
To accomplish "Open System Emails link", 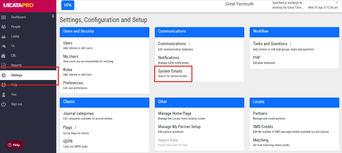I will pos(170,71).
